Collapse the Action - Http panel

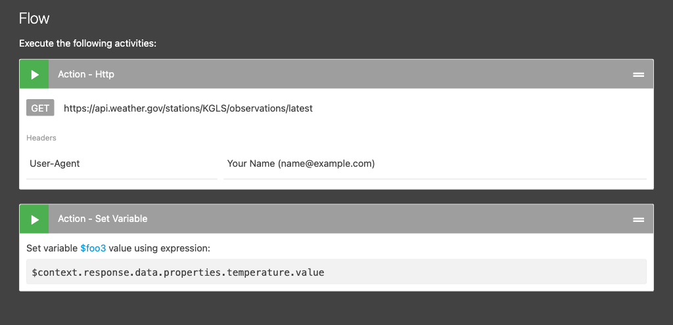coord(638,75)
